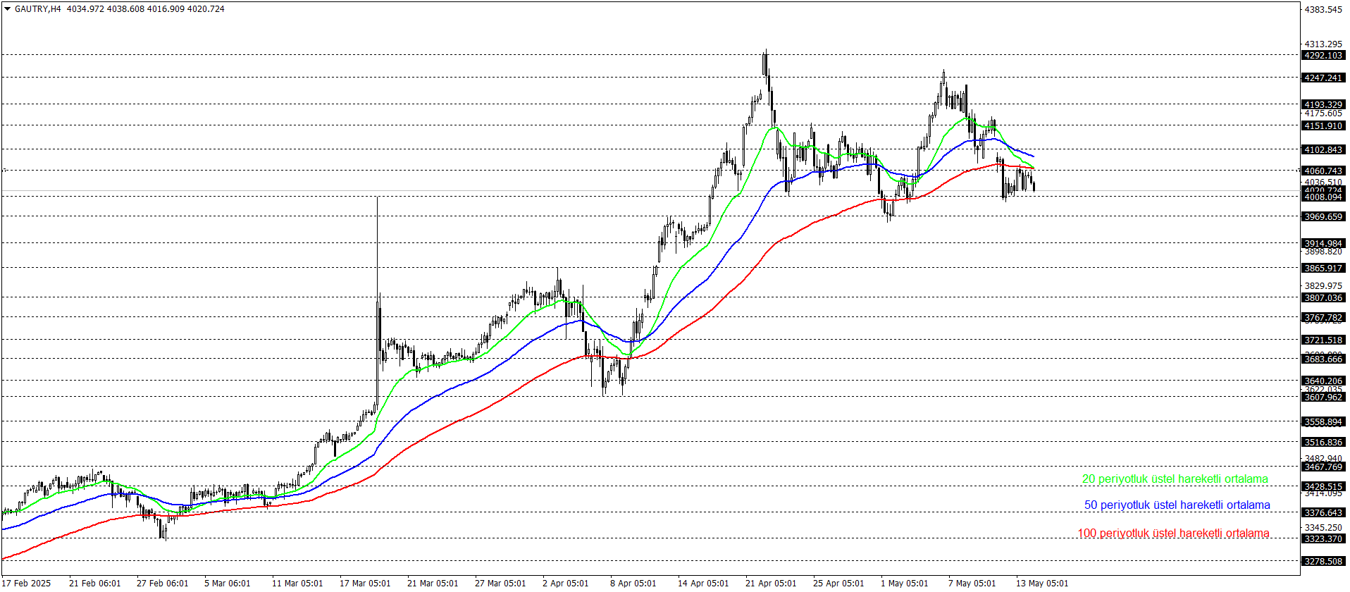Click the 4247.241 price level label

[1323, 78]
